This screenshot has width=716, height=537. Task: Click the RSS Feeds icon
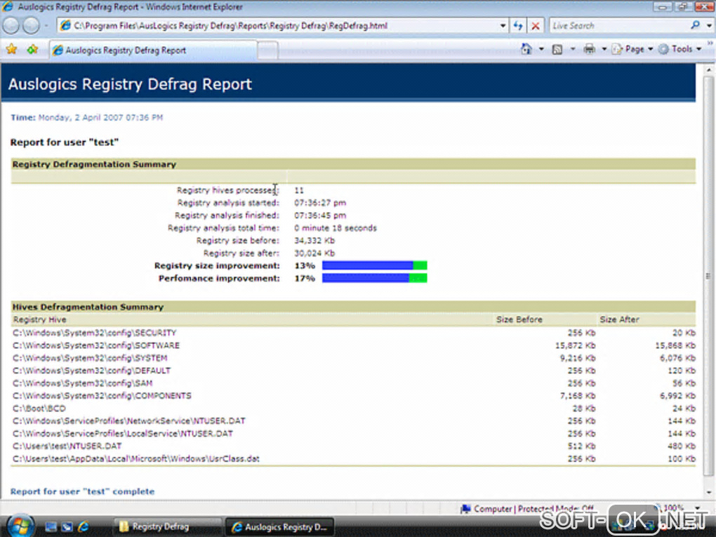click(x=557, y=49)
